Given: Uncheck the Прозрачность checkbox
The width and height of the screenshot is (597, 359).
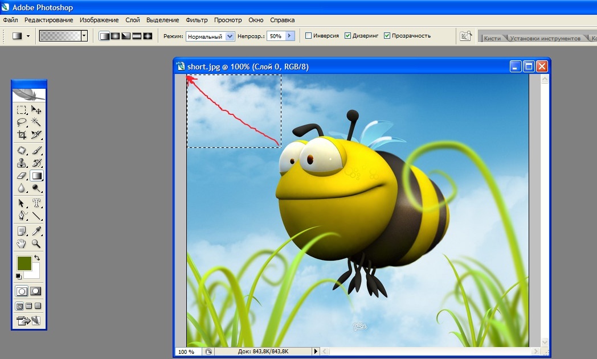Looking at the screenshot, I should 387,36.
